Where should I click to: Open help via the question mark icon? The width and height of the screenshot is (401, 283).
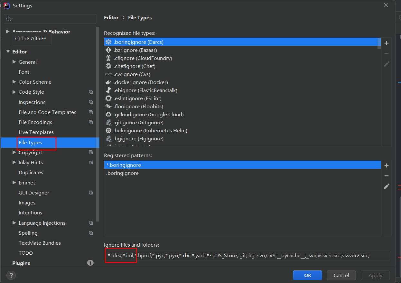click(x=11, y=275)
